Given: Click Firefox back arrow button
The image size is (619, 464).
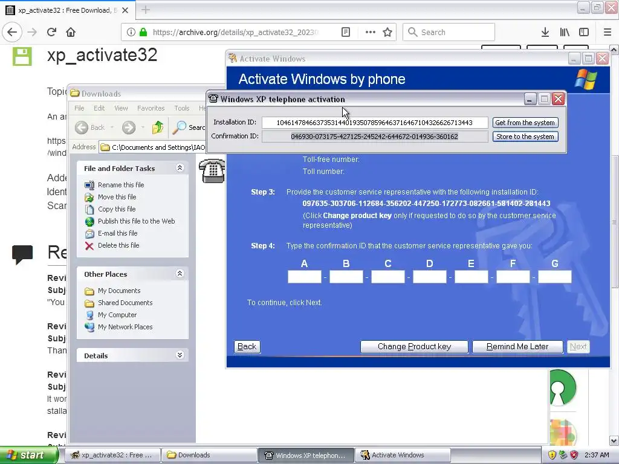Looking at the screenshot, I should pyautogui.click(x=12, y=32).
